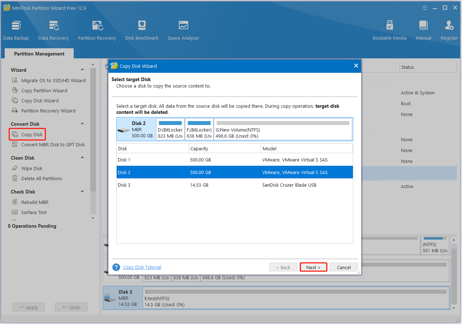Select Disk 3 SanDisk Cruzer Blade row
This screenshot has width=462, height=325.
click(x=234, y=185)
